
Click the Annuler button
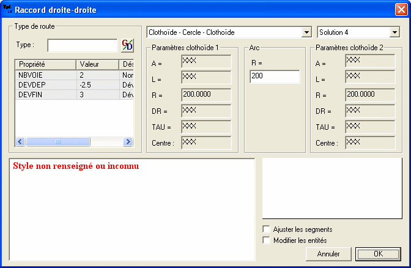click(x=328, y=254)
